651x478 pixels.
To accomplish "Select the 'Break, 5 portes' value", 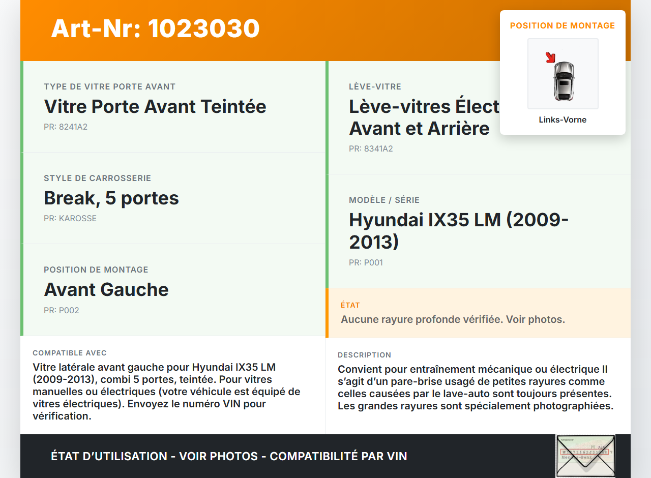I will 111,198.
